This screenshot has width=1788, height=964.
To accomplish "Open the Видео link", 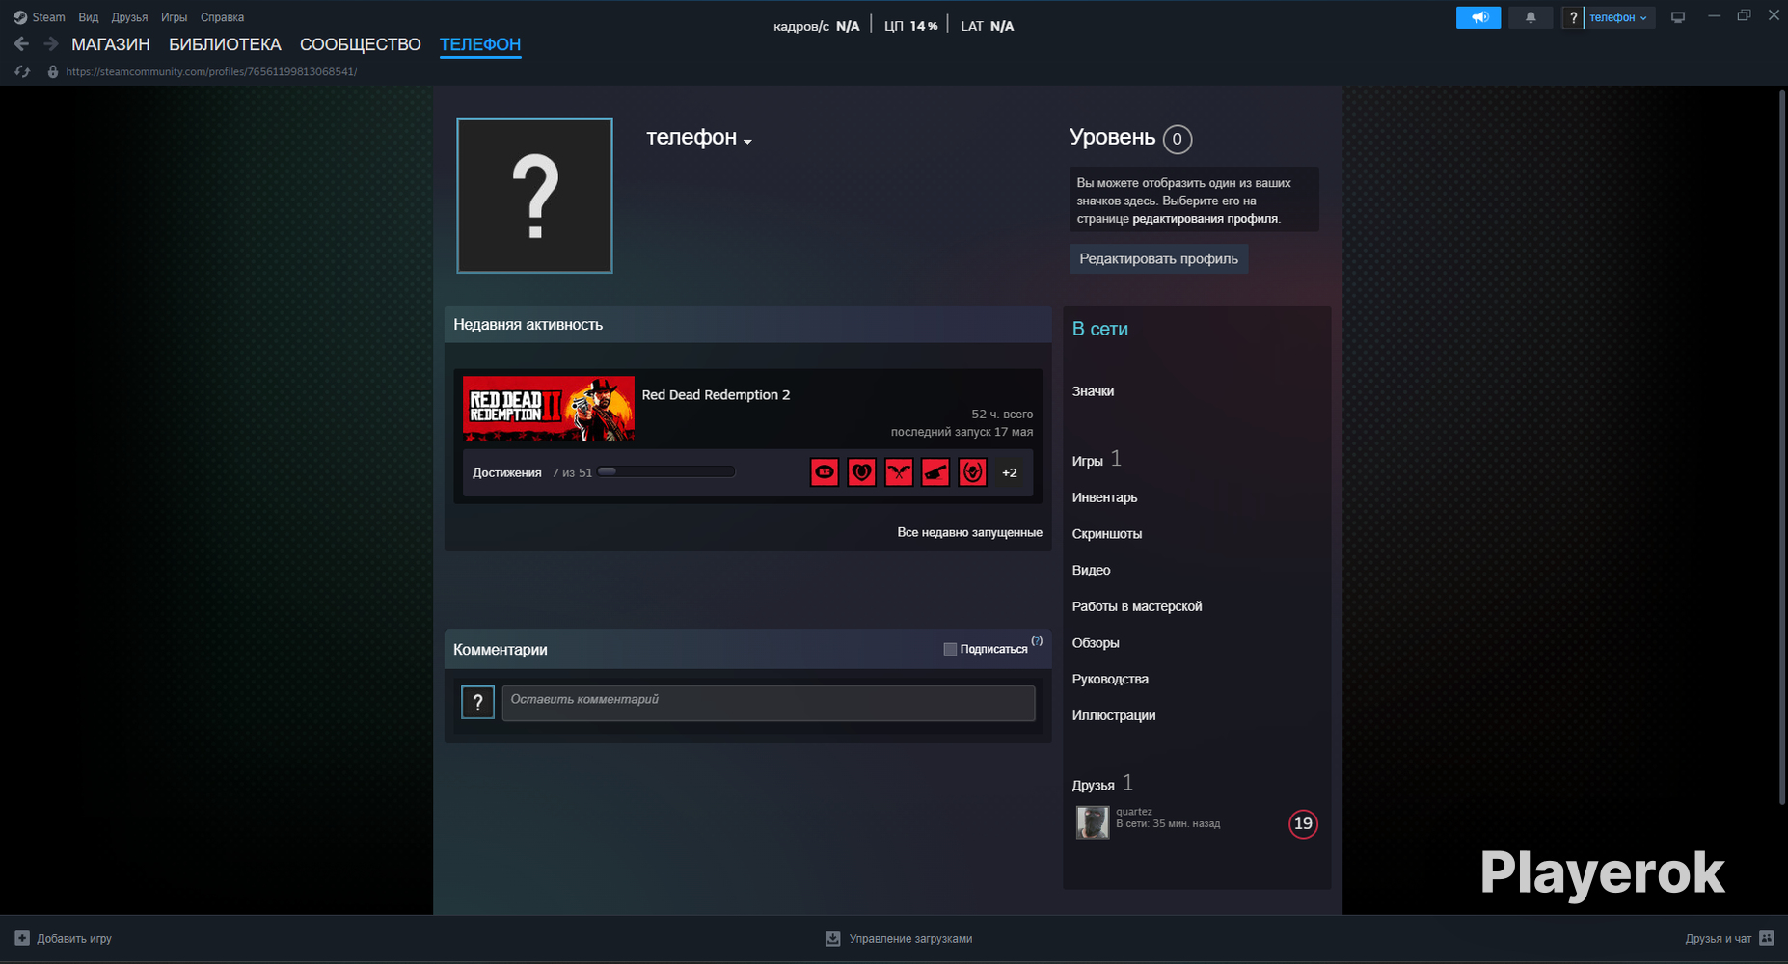I will pos(1091,570).
